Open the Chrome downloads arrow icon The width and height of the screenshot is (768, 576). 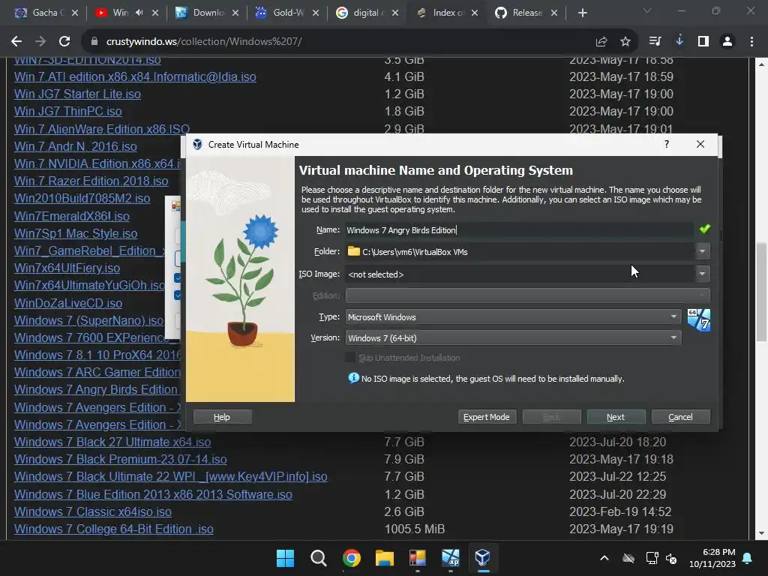click(679, 41)
